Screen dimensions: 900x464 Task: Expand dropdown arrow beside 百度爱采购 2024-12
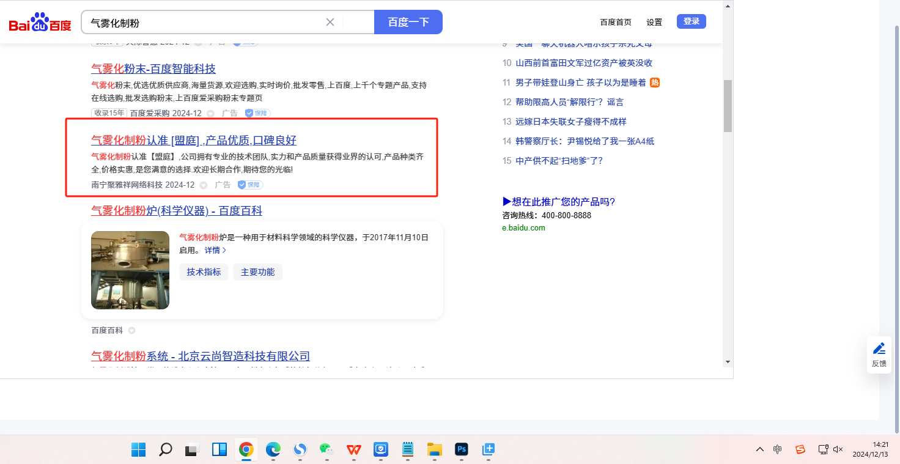pyautogui.click(x=210, y=113)
